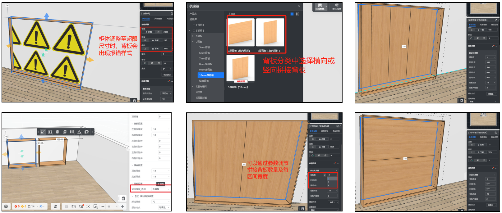Toggle the 后侧 lock button for 柜深
The width and height of the screenshot is (502, 213).
tap(155, 40)
